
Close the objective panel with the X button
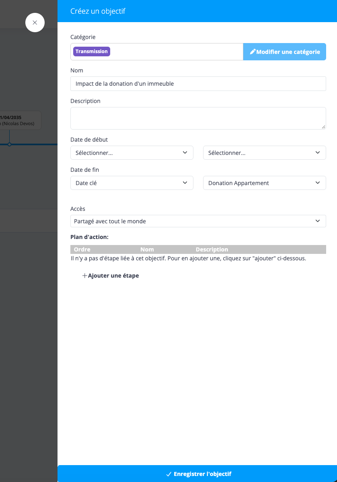(x=35, y=23)
